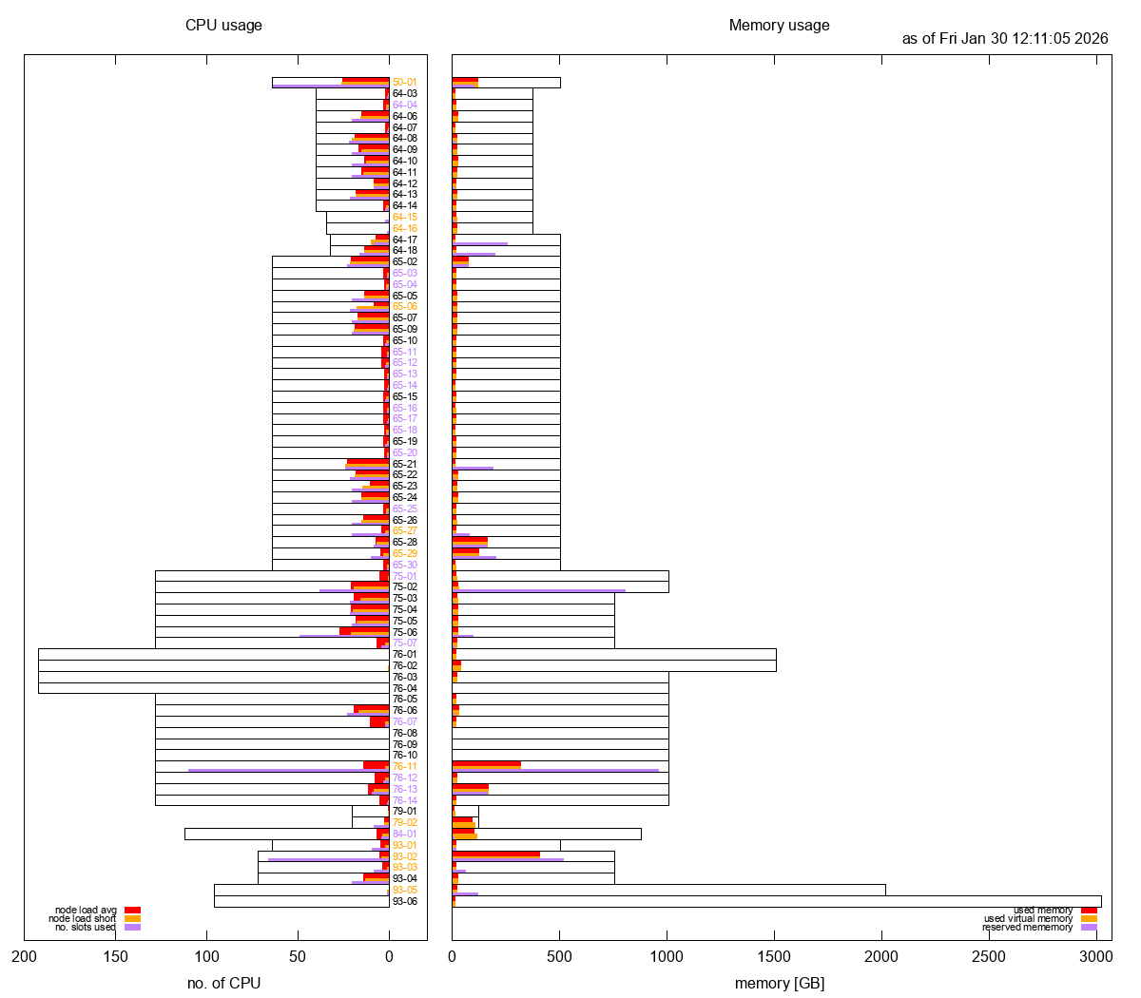Image resolution: width=1141 pixels, height=998 pixels.
Task: Click the 3000 tick on memory axis
Action: pyautogui.click(x=1097, y=956)
